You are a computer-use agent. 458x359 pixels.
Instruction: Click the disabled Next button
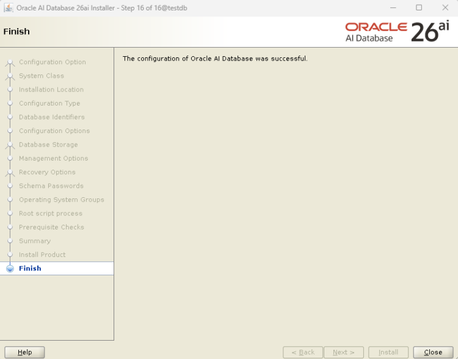click(x=344, y=352)
